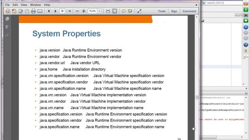
Task: Open the Comment pane
Action: 189,11
